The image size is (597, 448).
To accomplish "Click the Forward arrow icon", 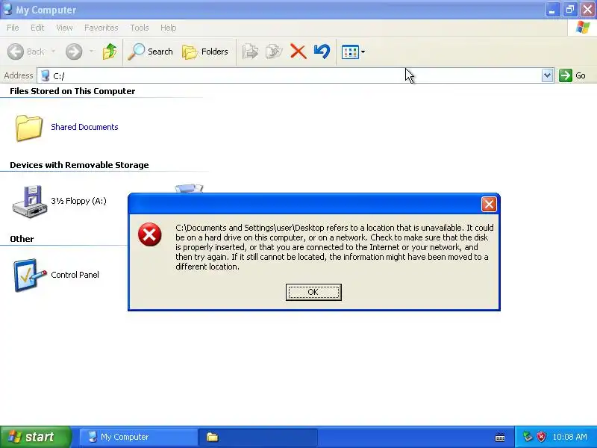I will coord(74,52).
